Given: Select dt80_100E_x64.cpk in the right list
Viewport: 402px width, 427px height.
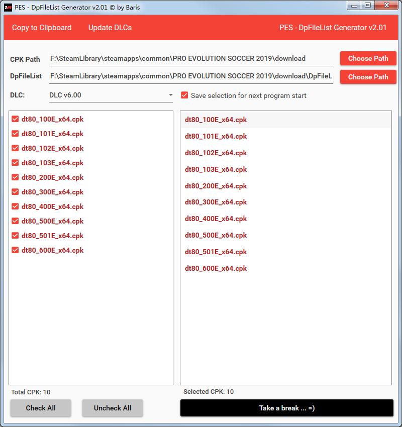Looking at the screenshot, I should 286,120.
